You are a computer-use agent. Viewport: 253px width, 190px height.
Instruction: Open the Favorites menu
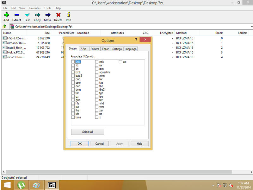coord(35,8)
